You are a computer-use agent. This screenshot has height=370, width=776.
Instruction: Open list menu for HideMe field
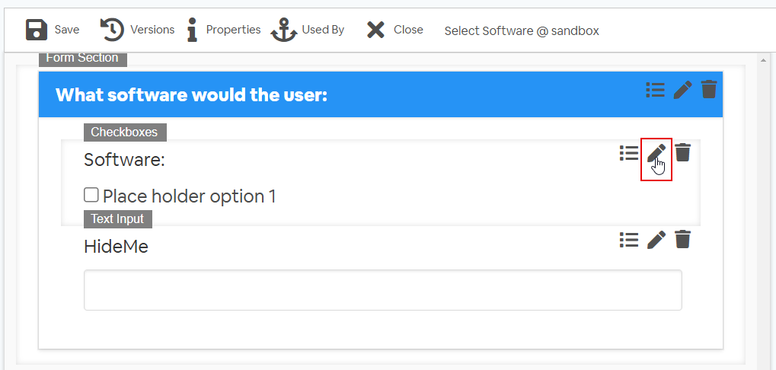pos(629,239)
